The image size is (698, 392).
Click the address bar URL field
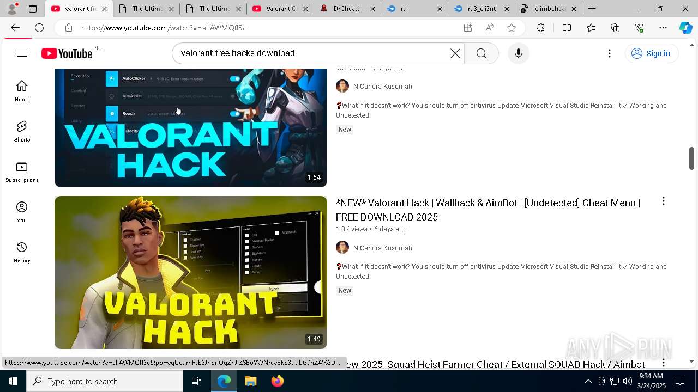point(267,28)
